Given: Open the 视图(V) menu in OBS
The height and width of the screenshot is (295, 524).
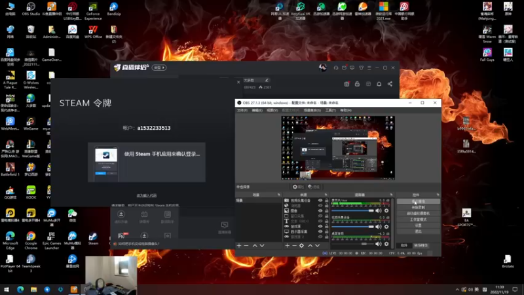Looking at the screenshot, I should click(272, 110).
